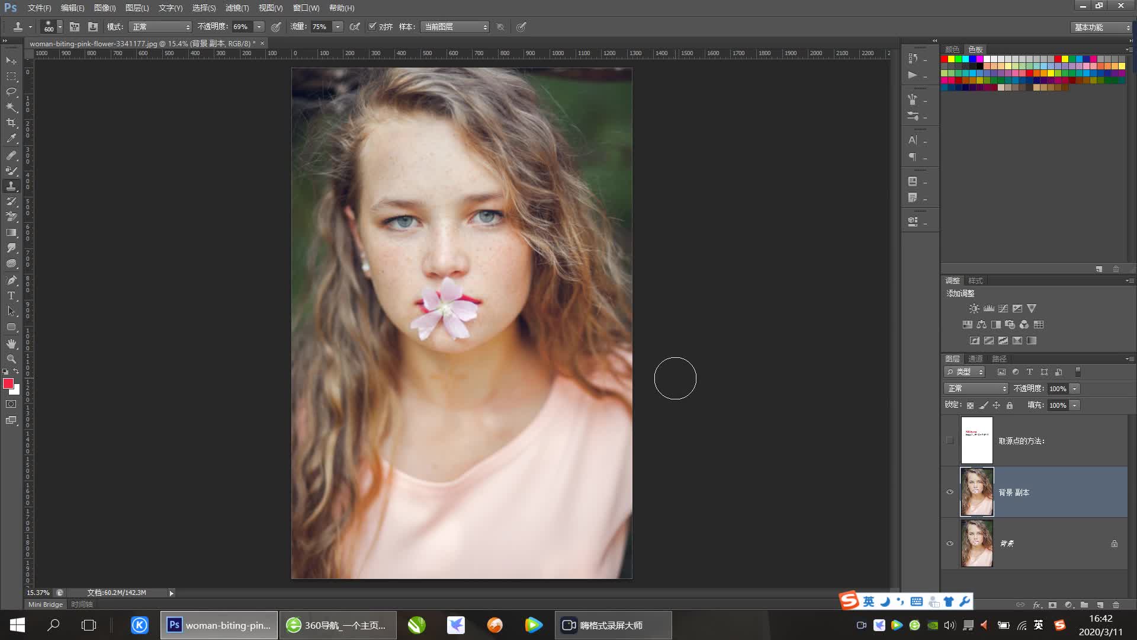Show the 取源点的方法 layer
This screenshot has width=1137, height=640.
(950, 440)
